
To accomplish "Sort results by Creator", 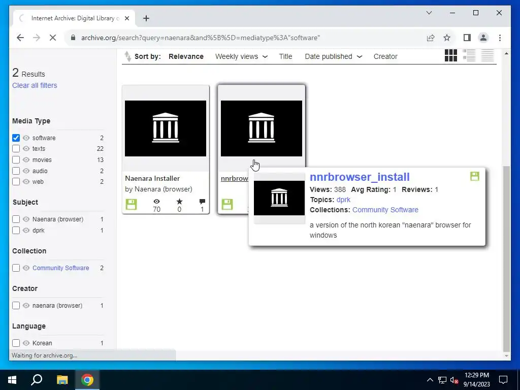I will coord(385,56).
